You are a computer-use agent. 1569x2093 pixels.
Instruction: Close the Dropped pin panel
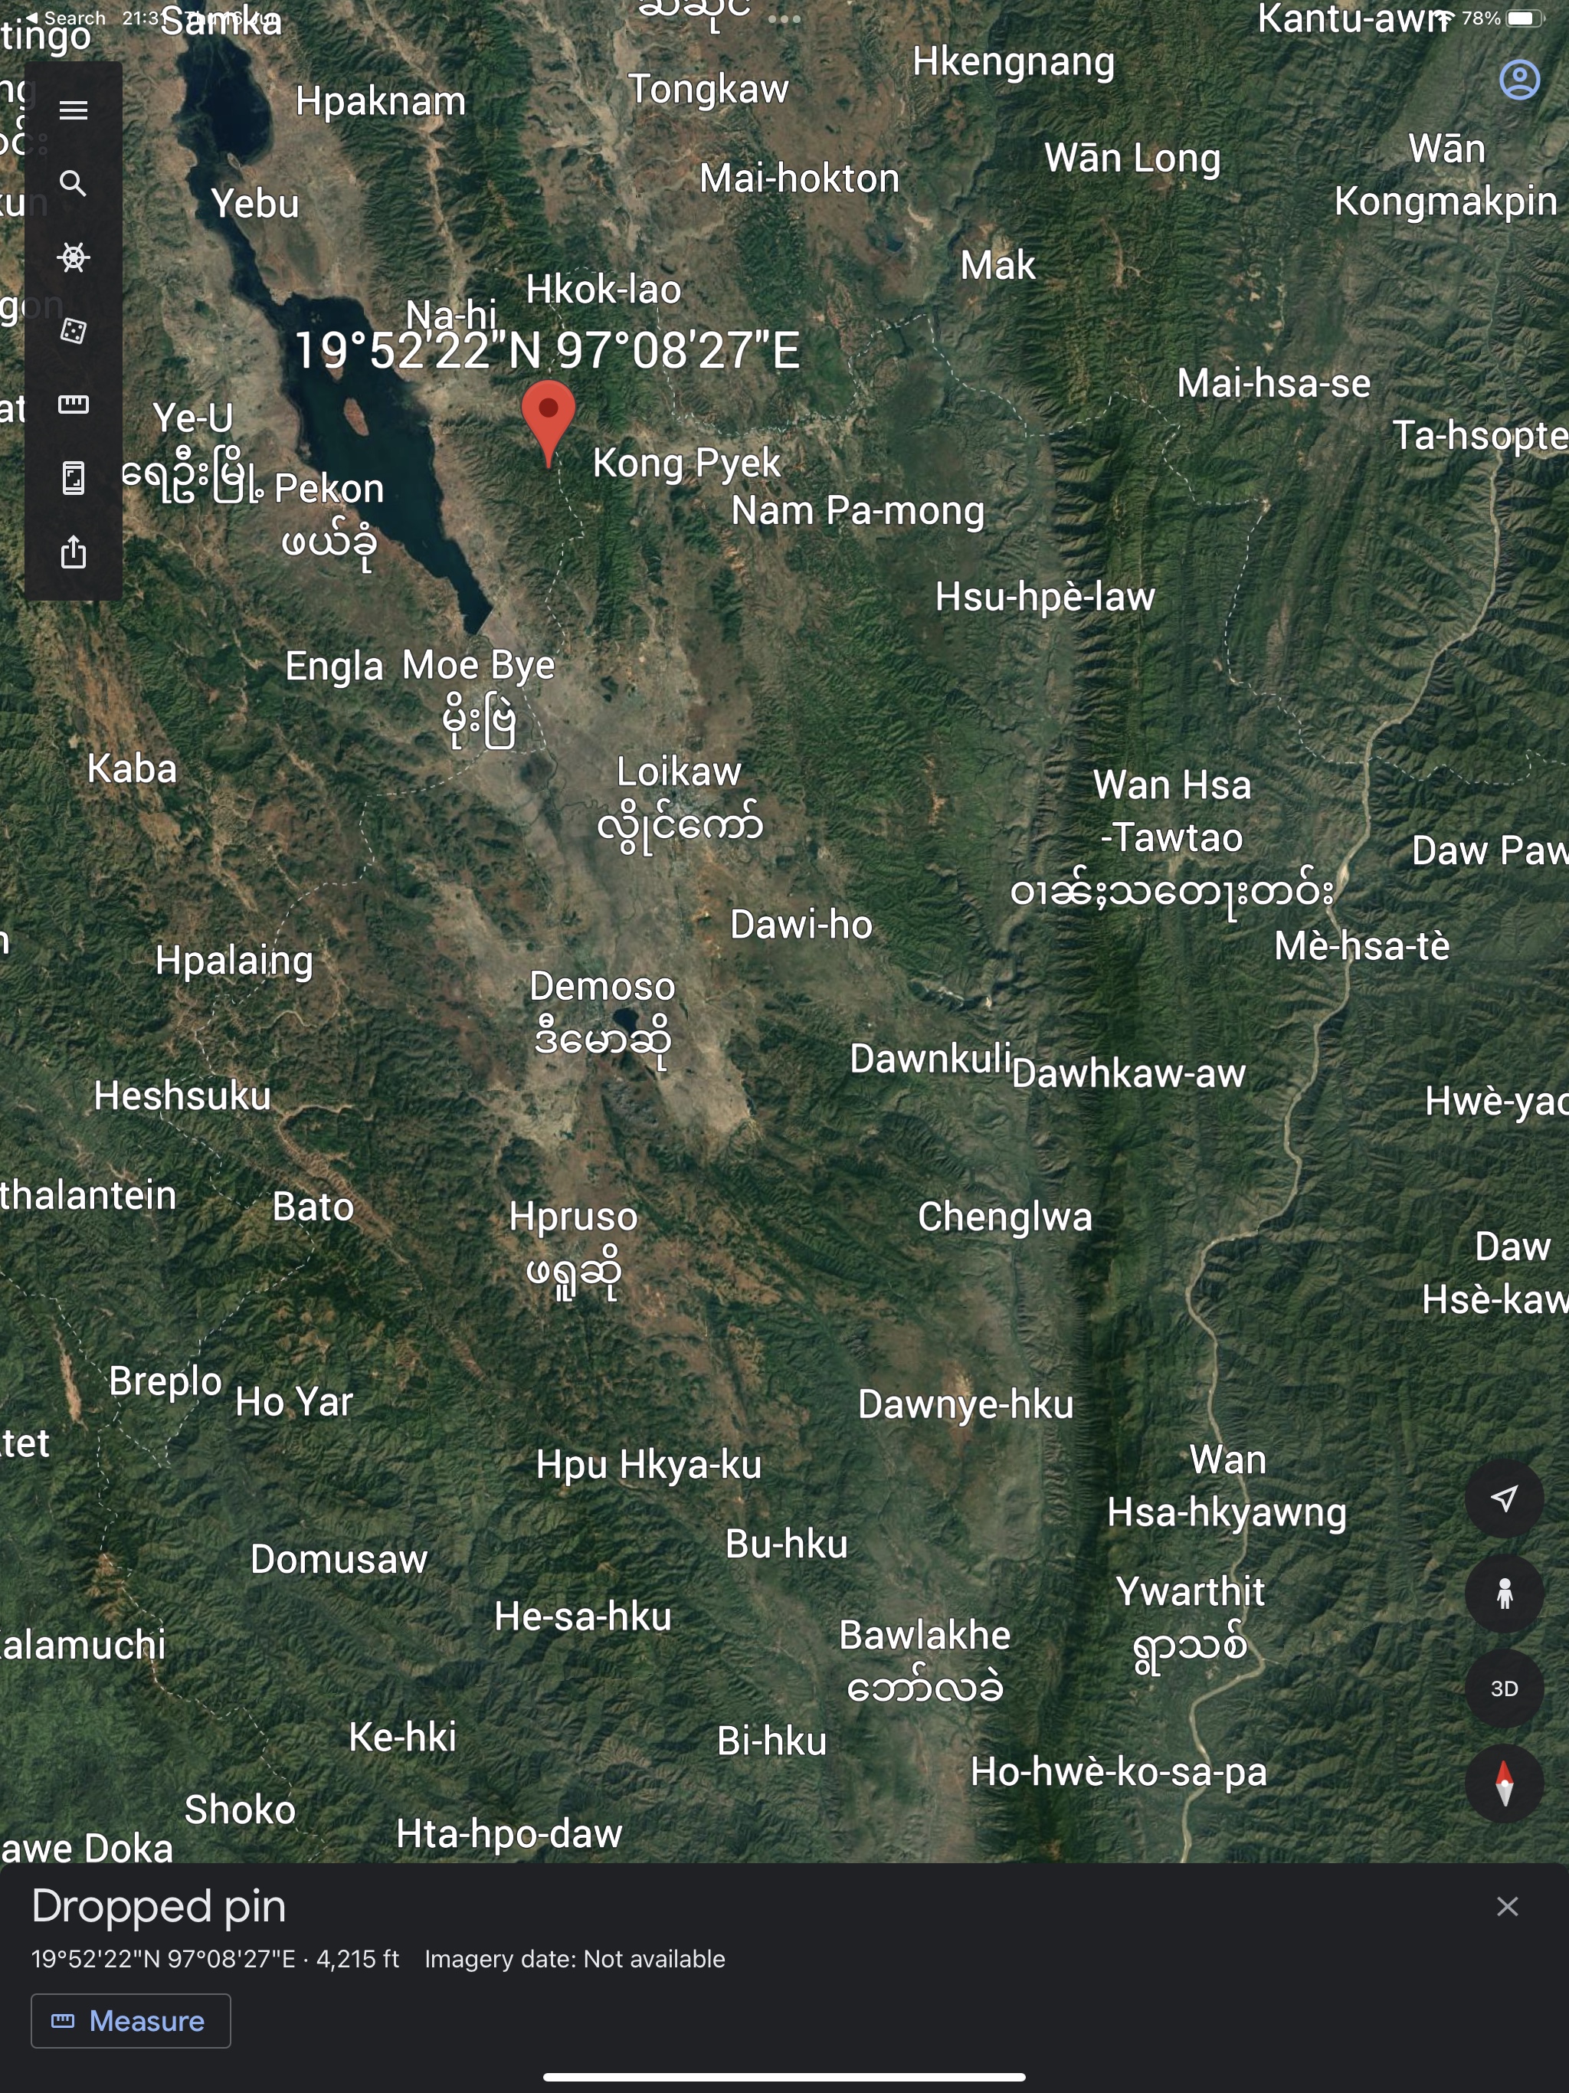point(1508,1907)
